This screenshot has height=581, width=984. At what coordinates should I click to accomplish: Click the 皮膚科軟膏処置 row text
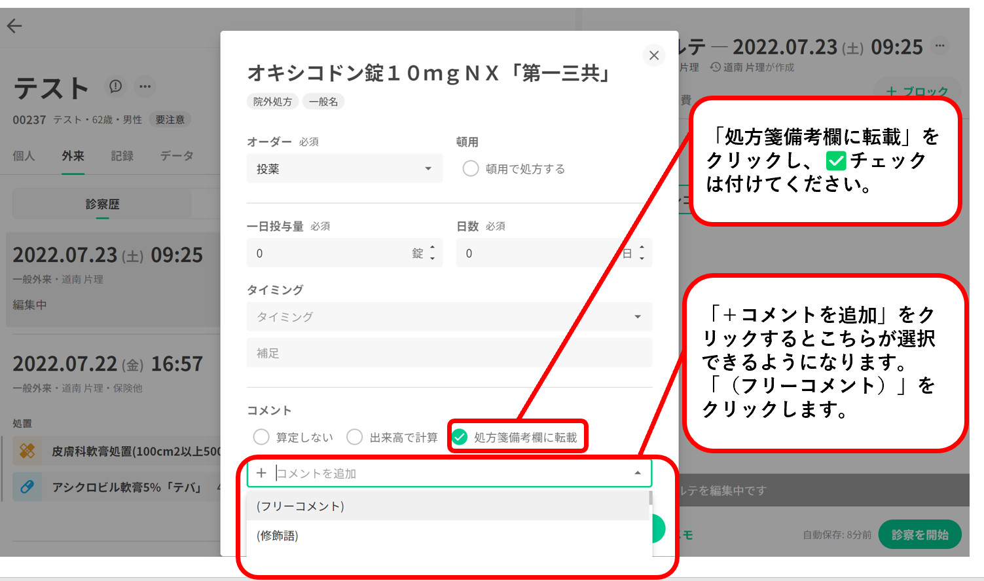coord(136,451)
